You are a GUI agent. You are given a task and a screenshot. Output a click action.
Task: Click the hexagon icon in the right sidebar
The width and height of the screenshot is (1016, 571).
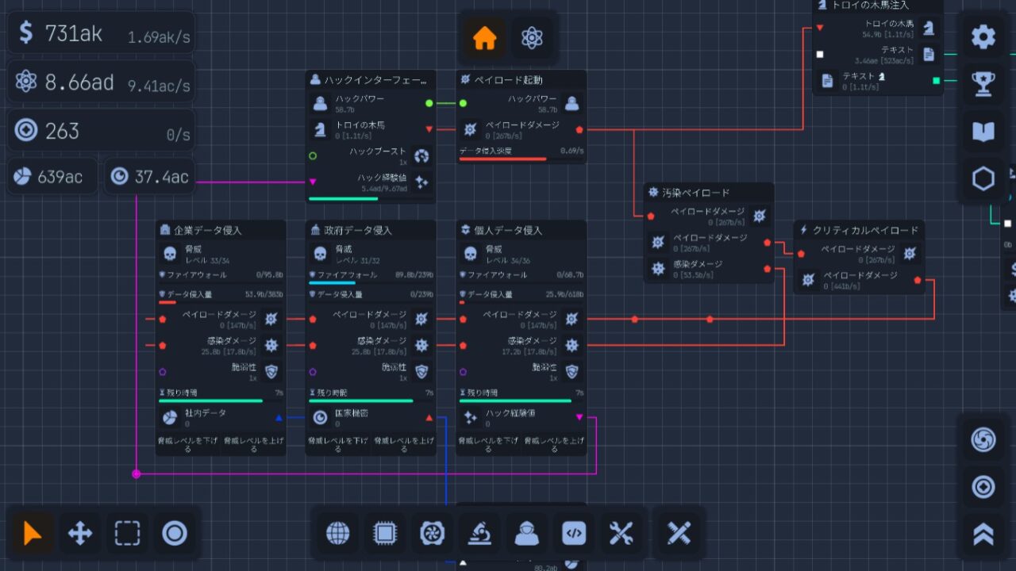pos(983,179)
